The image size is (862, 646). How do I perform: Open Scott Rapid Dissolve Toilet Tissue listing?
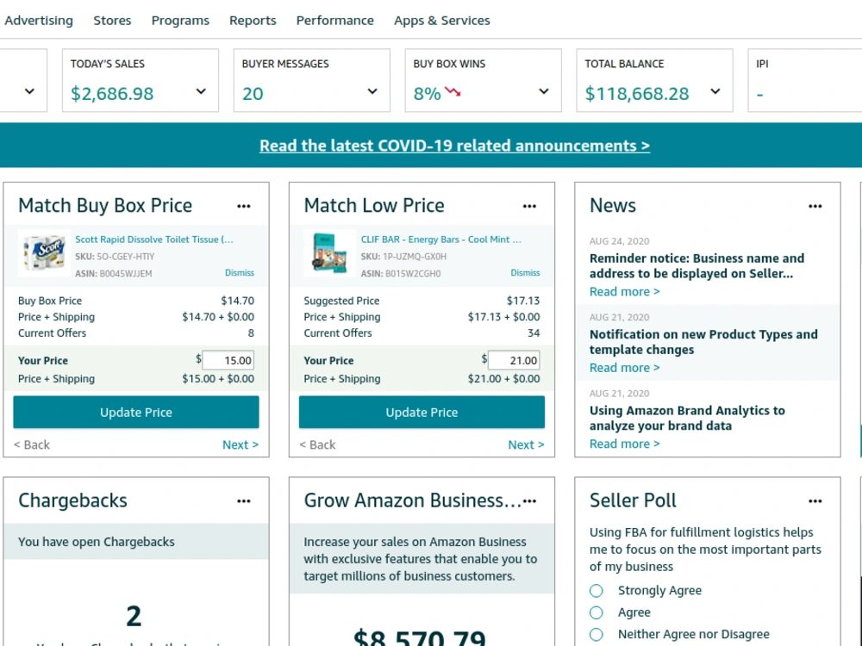click(154, 239)
